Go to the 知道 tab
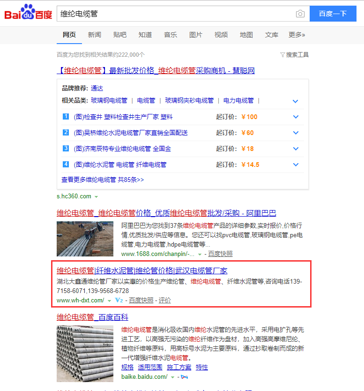Viewport: 364px width, 391px height. (x=145, y=35)
